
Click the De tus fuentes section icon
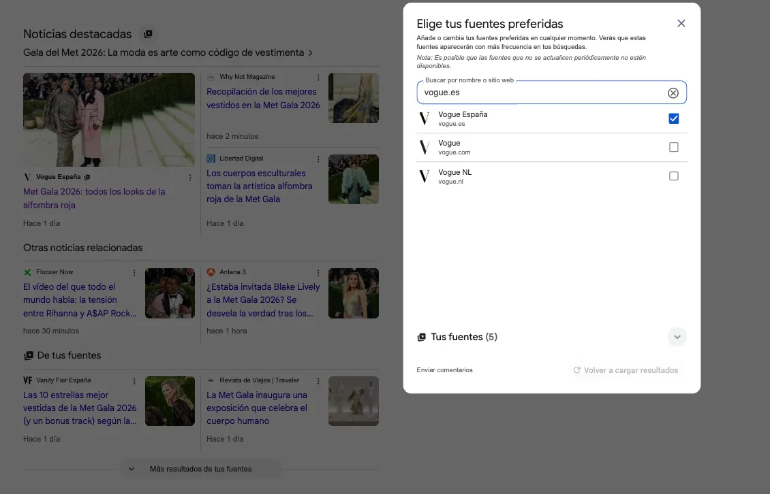click(x=29, y=356)
